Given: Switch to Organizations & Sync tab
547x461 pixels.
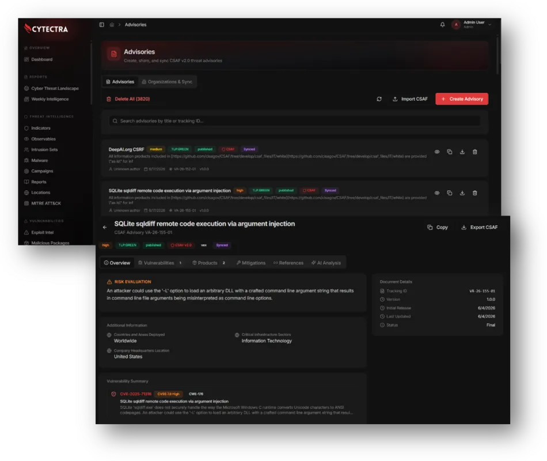Looking at the screenshot, I should (167, 82).
